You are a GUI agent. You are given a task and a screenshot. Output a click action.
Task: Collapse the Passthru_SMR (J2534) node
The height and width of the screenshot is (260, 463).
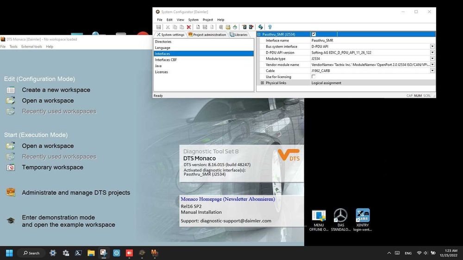point(259,35)
